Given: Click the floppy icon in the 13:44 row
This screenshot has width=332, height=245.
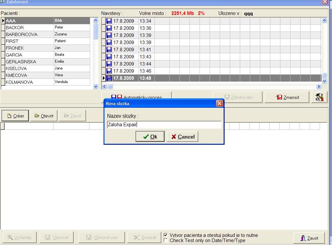Looking at the screenshot, I should [x=109, y=64].
